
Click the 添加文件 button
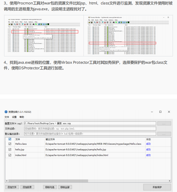tap(12, 187)
